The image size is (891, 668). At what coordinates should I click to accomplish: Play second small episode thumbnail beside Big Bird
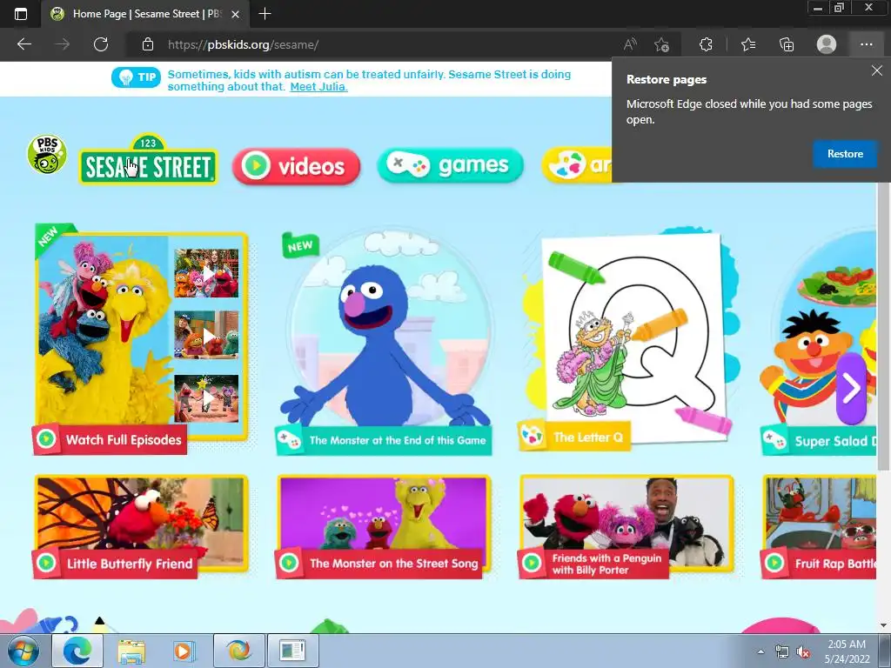(x=206, y=335)
